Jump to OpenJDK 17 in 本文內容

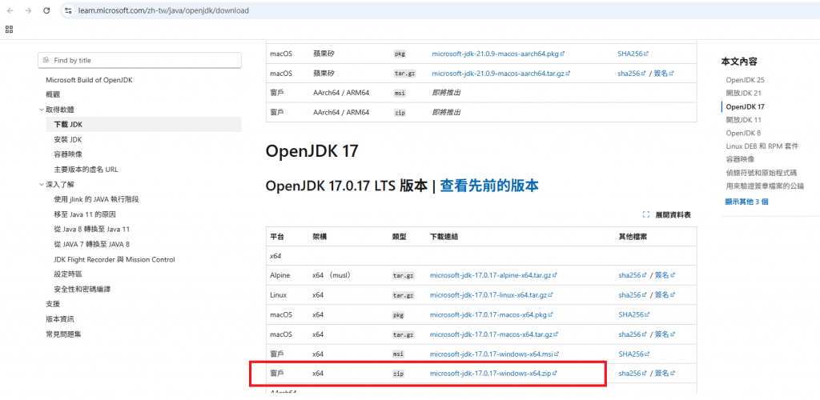[x=746, y=106]
